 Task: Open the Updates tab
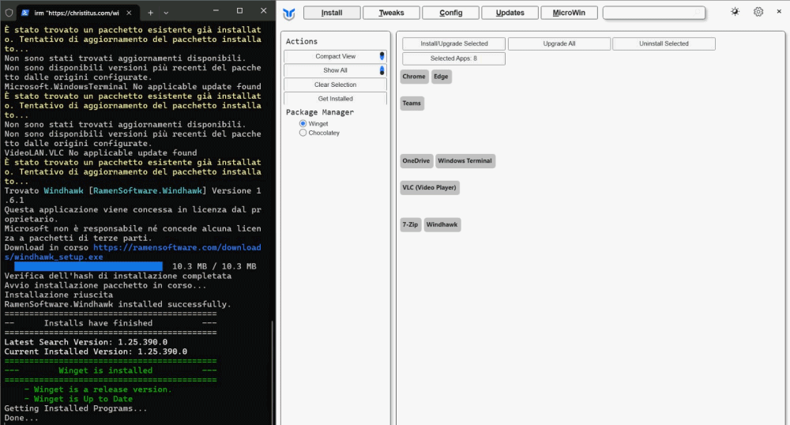[x=510, y=13]
